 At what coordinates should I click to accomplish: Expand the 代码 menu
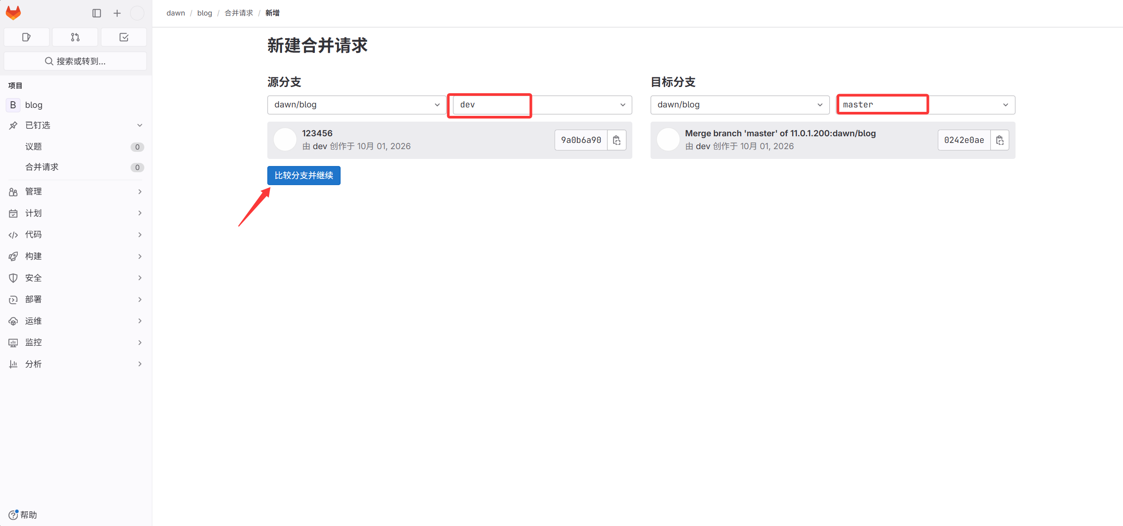tap(75, 234)
